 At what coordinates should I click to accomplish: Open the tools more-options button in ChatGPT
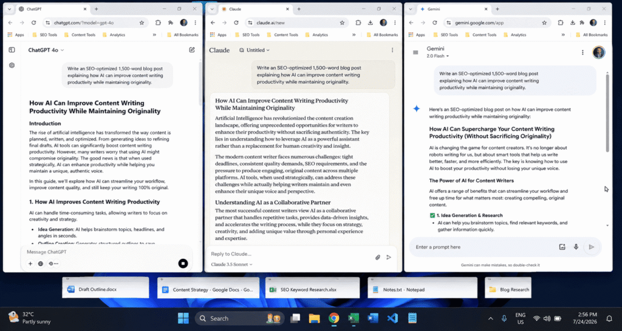(x=53, y=264)
